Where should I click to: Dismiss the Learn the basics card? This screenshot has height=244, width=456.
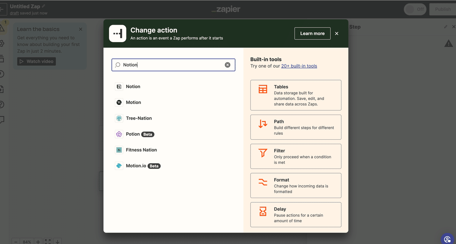click(81, 29)
